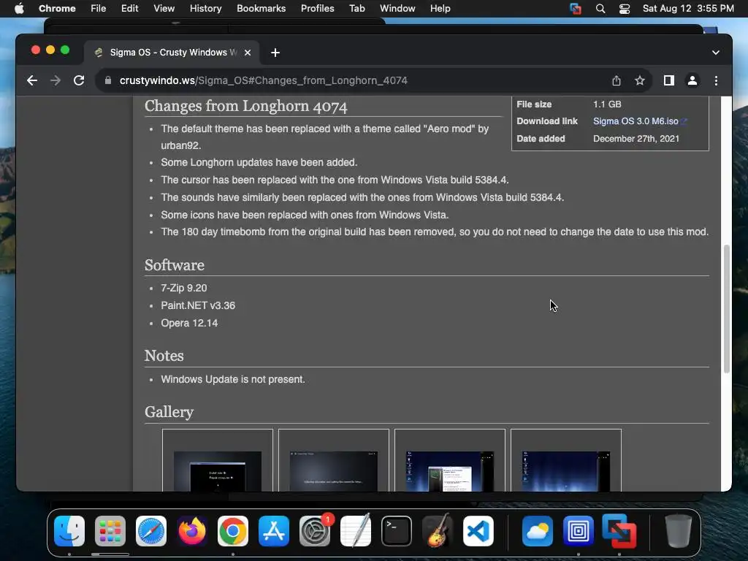Image resolution: width=748 pixels, height=561 pixels.
Task: Open System Preferences from the dock
Action: 315,531
